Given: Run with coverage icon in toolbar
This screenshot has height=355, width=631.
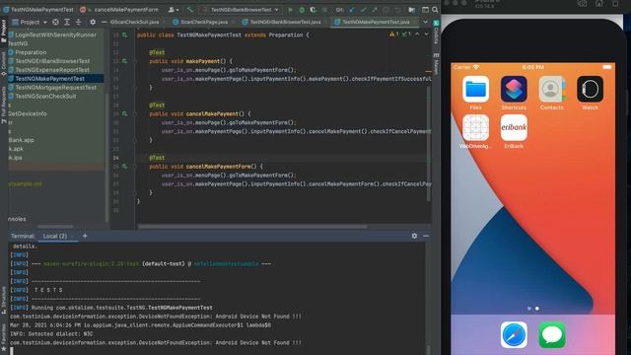Looking at the screenshot, I should pos(313,9).
